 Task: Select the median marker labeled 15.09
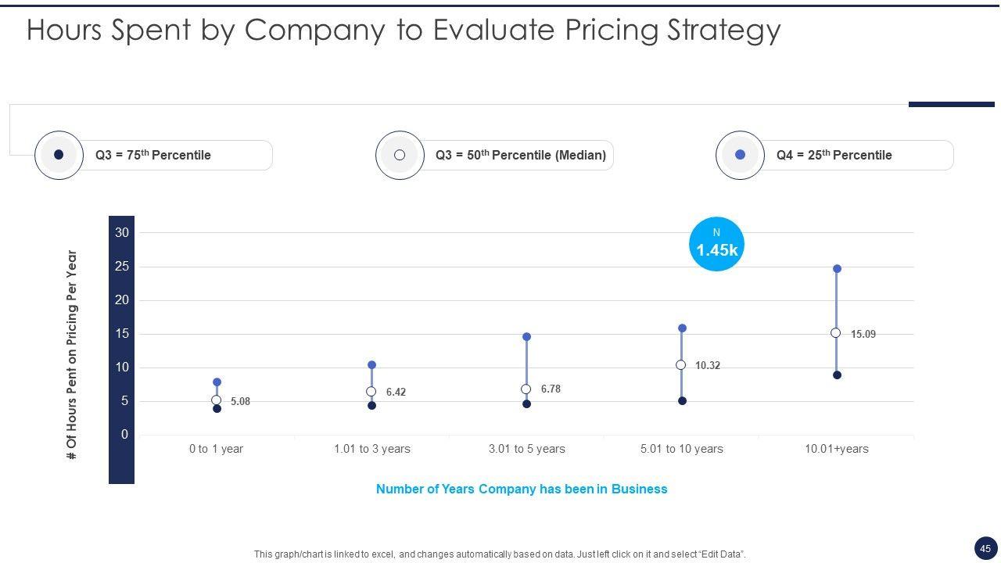coord(836,333)
